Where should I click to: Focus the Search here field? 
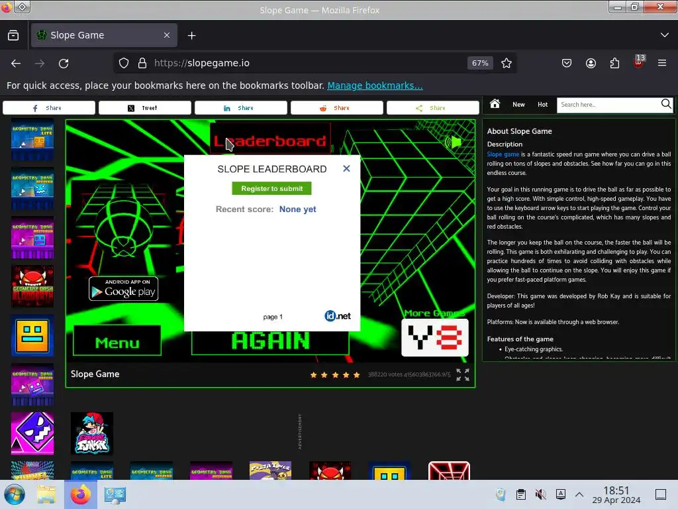tap(608, 104)
